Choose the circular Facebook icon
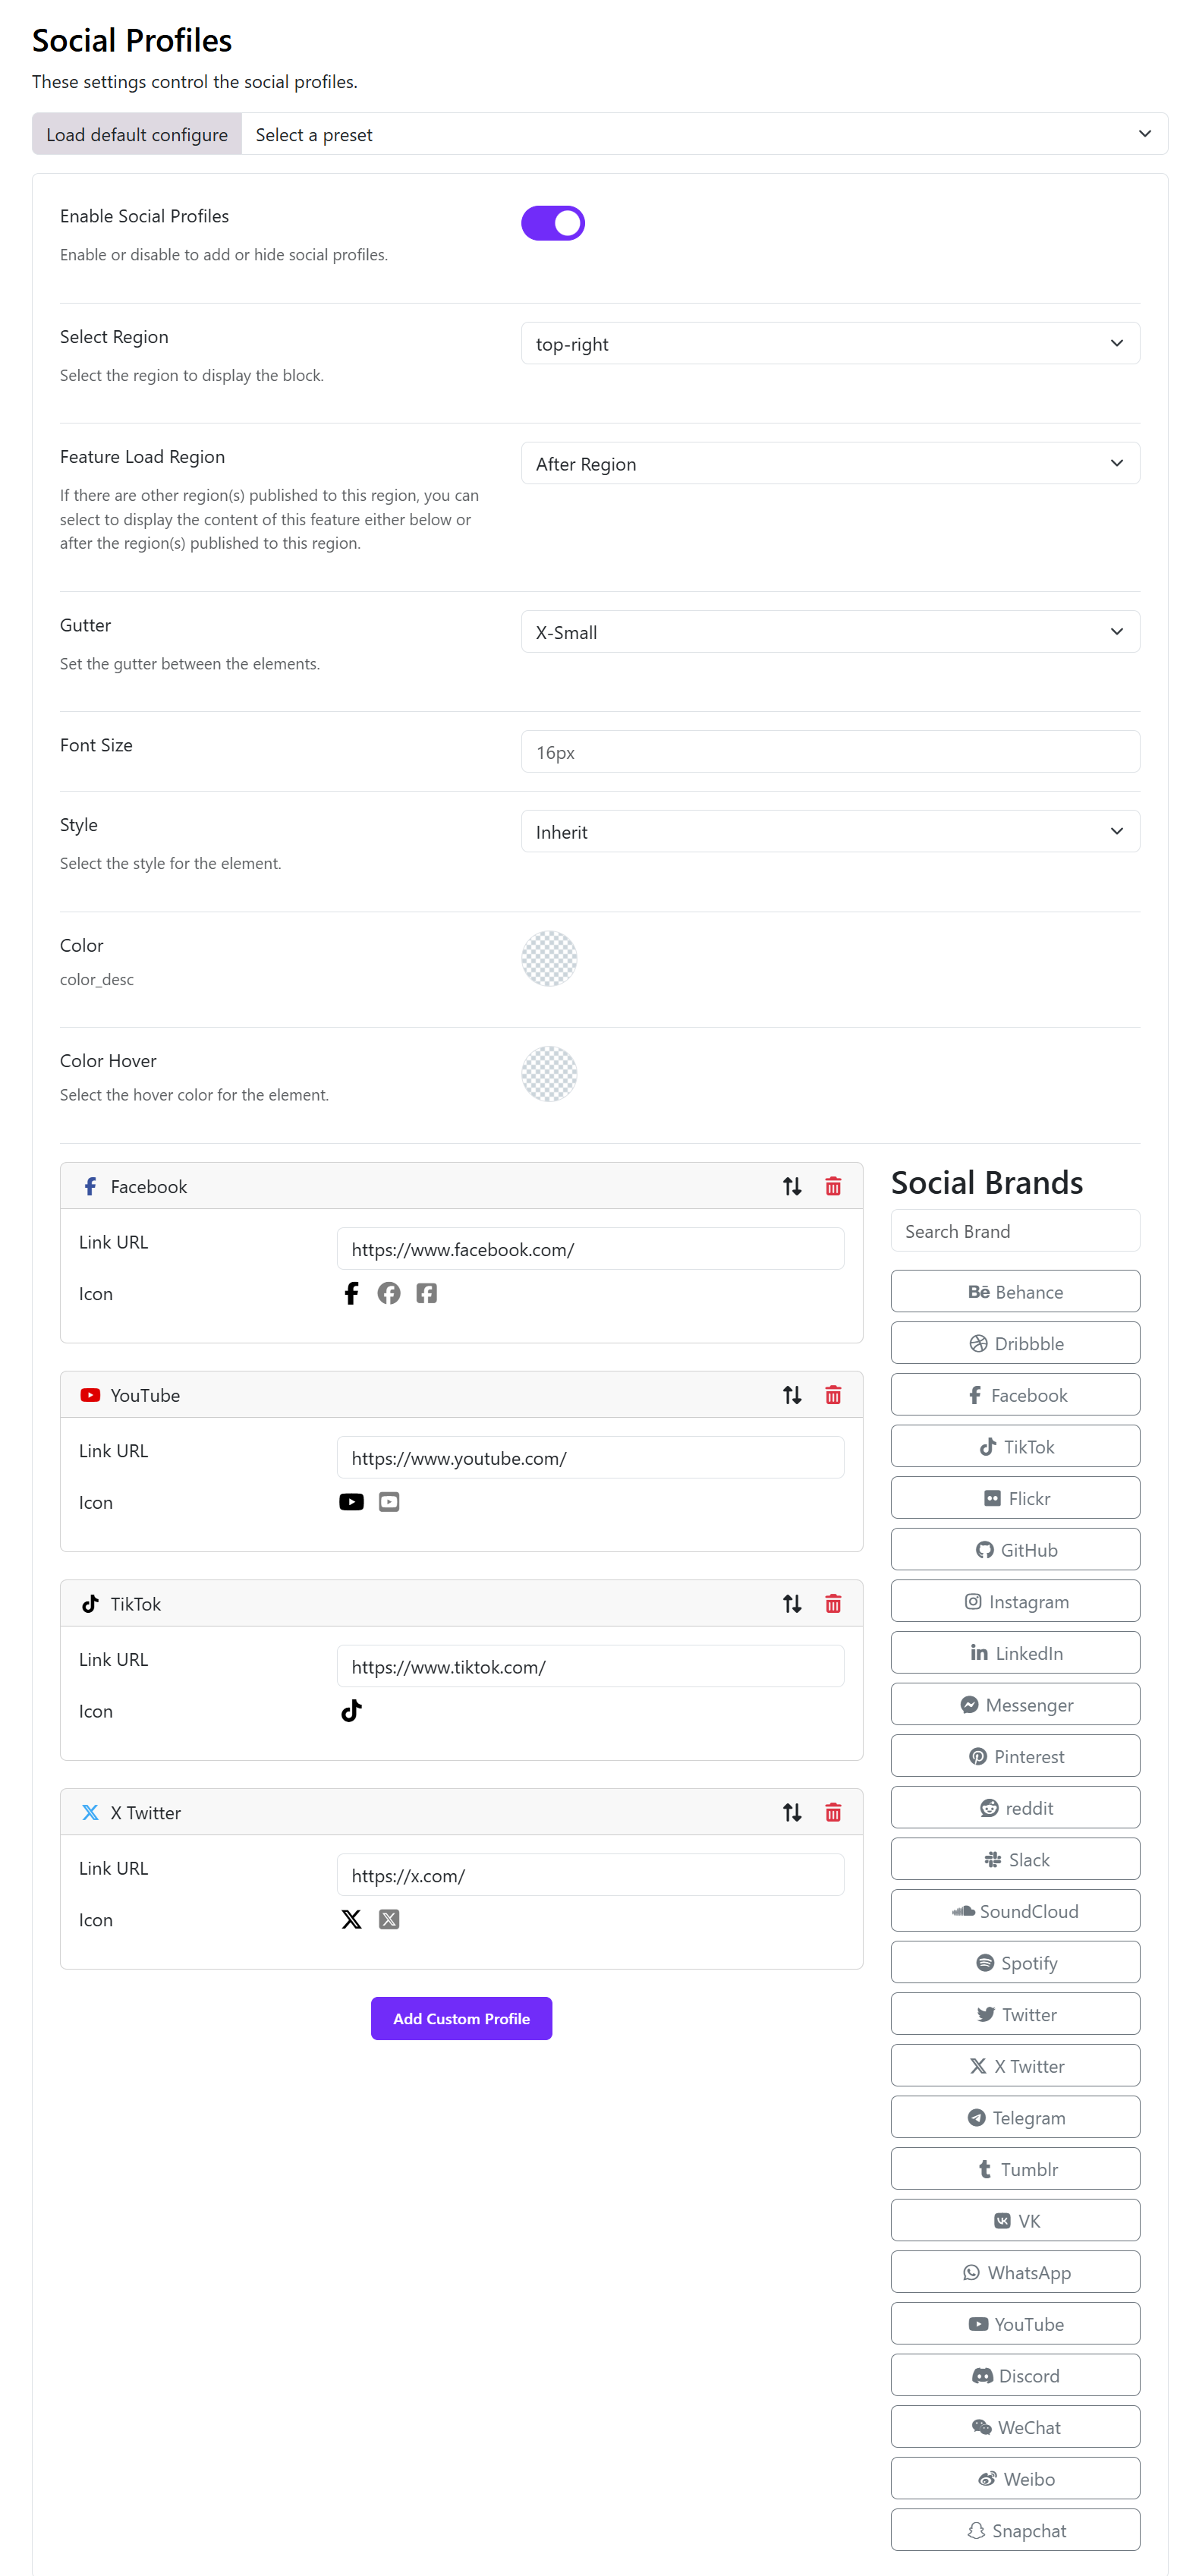The width and height of the screenshot is (1196, 2576). pyautogui.click(x=389, y=1294)
